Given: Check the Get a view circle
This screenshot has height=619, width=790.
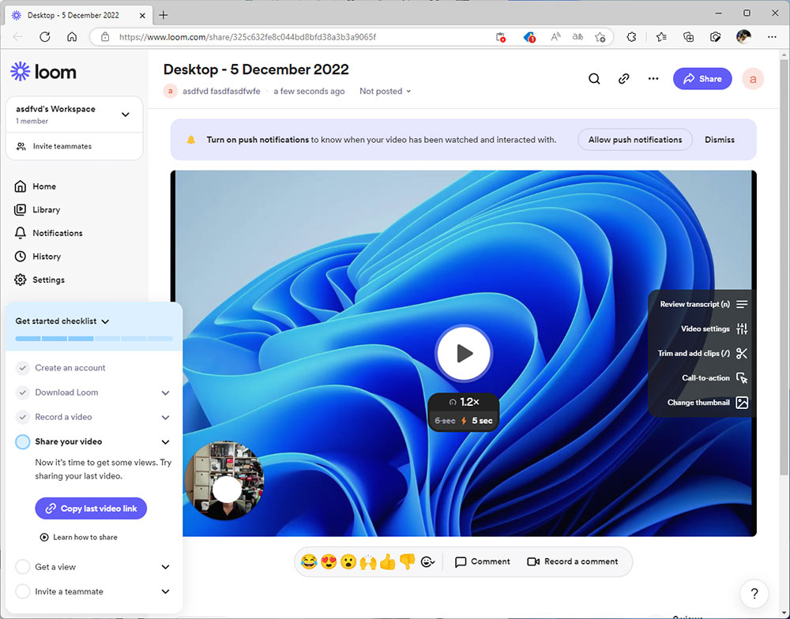Looking at the screenshot, I should (23, 567).
